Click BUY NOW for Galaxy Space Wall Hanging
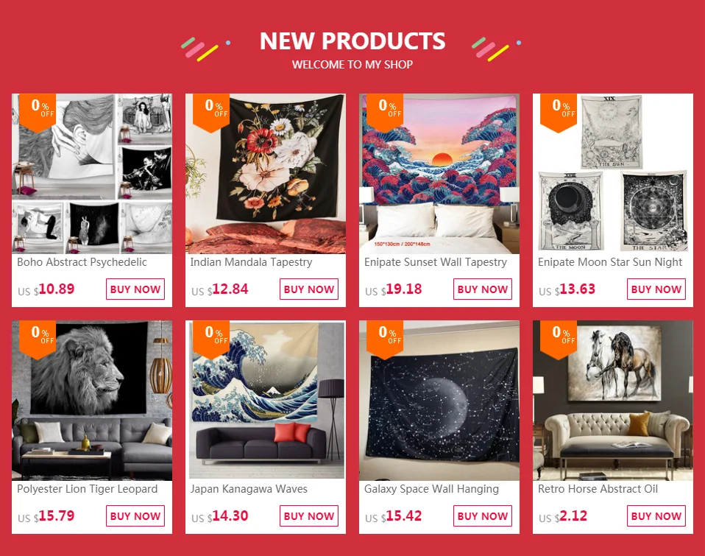 pyautogui.click(x=483, y=516)
